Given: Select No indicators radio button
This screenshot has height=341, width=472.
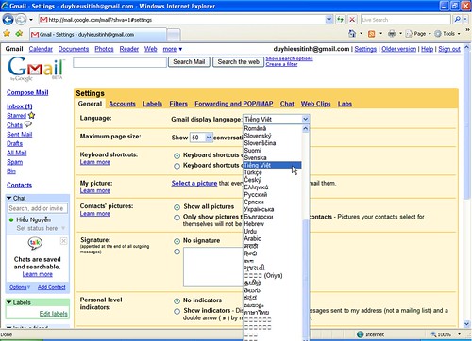Looking at the screenshot, I should [177, 300].
